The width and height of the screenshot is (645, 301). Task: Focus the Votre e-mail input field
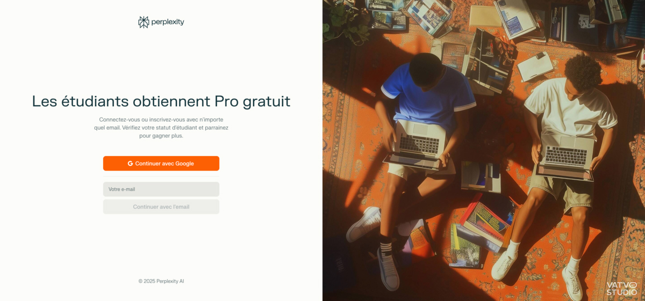coord(161,189)
